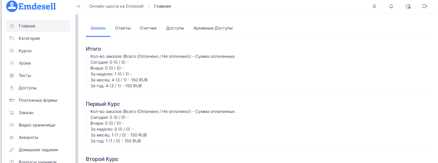438x163 pixels.
Task: Click the sidebar vertical scrollbar
Action: point(77,88)
